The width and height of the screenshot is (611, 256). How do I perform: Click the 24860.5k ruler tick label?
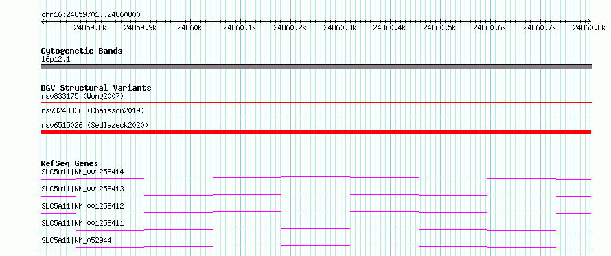(x=439, y=27)
